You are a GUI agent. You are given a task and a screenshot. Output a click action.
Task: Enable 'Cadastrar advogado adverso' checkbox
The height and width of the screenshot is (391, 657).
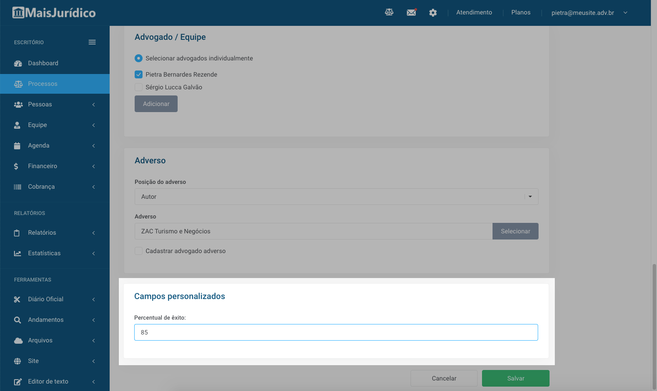click(x=139, y=251)
